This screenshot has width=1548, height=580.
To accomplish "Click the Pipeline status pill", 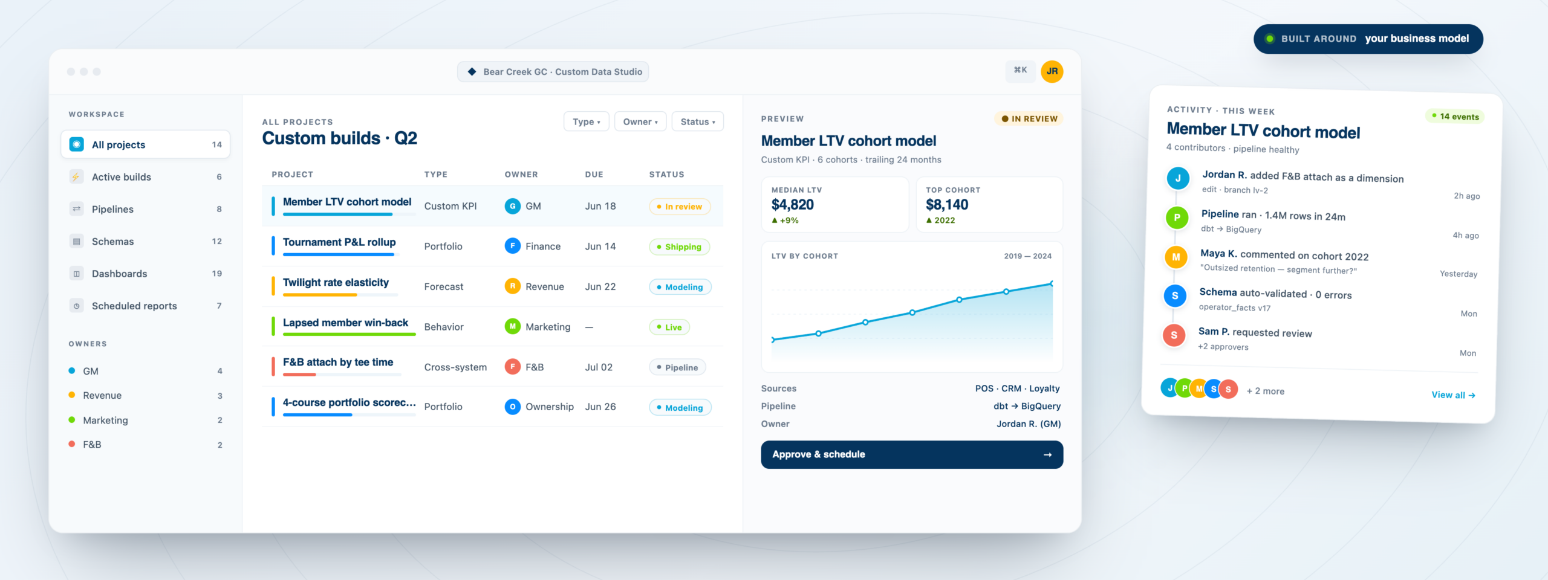I will (x=677, y=367).
